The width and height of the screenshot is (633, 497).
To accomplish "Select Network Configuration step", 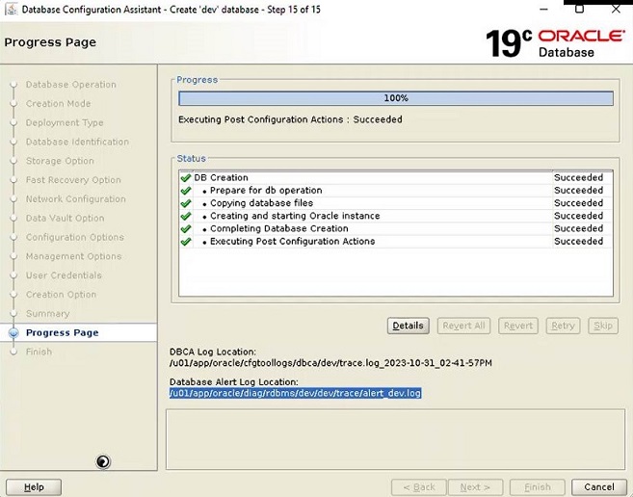I will coord(76,199).
